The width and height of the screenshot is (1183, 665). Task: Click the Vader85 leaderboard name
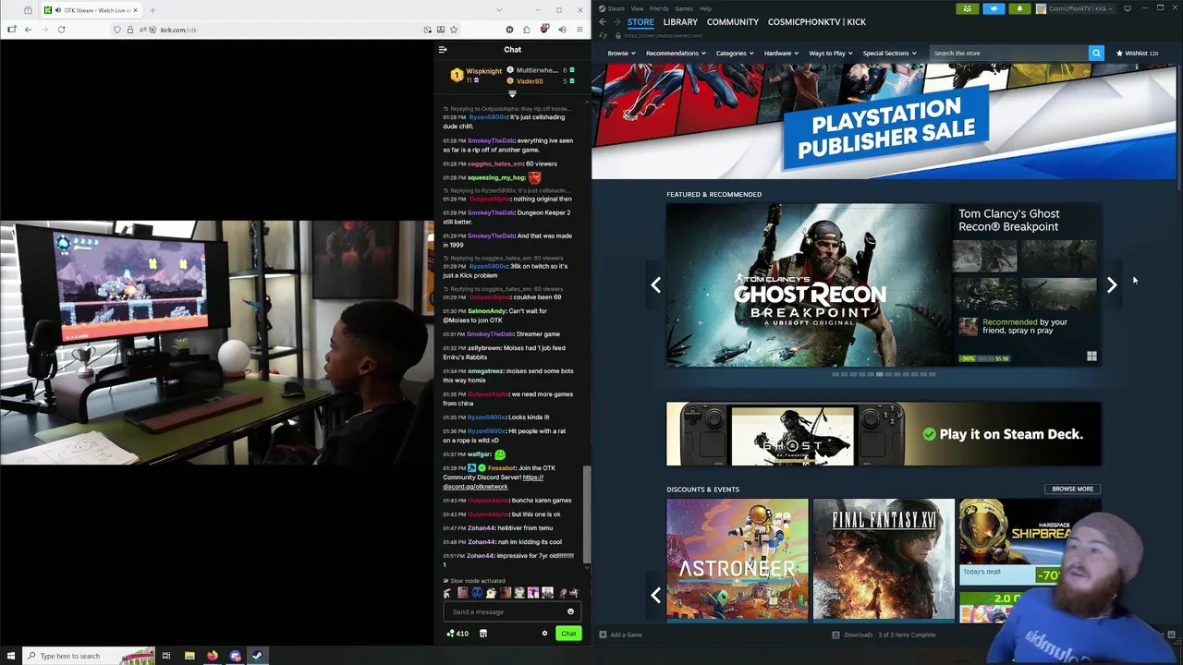tap(530, 81)
